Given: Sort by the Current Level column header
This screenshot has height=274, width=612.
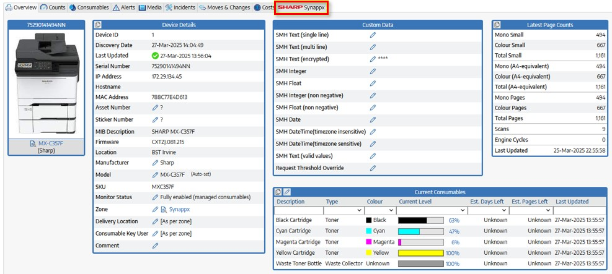Looking at the screenshot, I should coord(415,202).
